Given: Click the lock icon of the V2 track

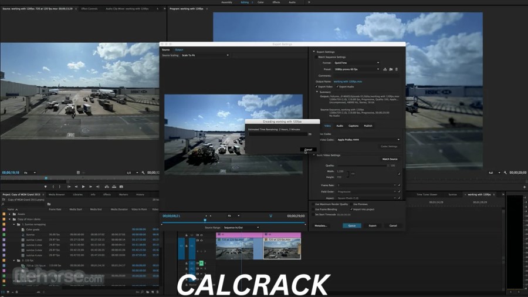Looking at the screenshot, I should [187, 235].
